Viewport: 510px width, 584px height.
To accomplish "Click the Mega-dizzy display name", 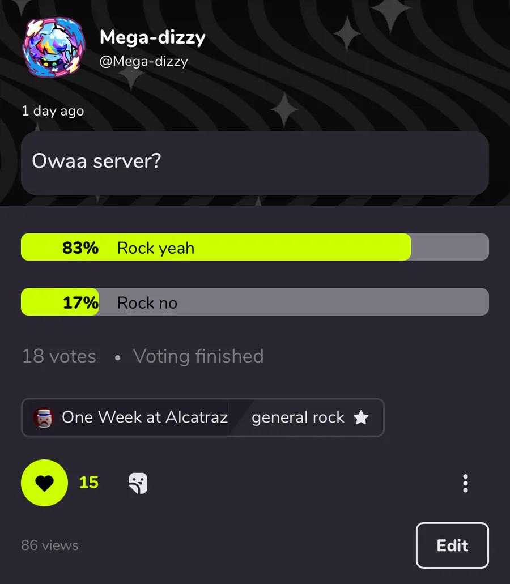I will click(152, 38).
